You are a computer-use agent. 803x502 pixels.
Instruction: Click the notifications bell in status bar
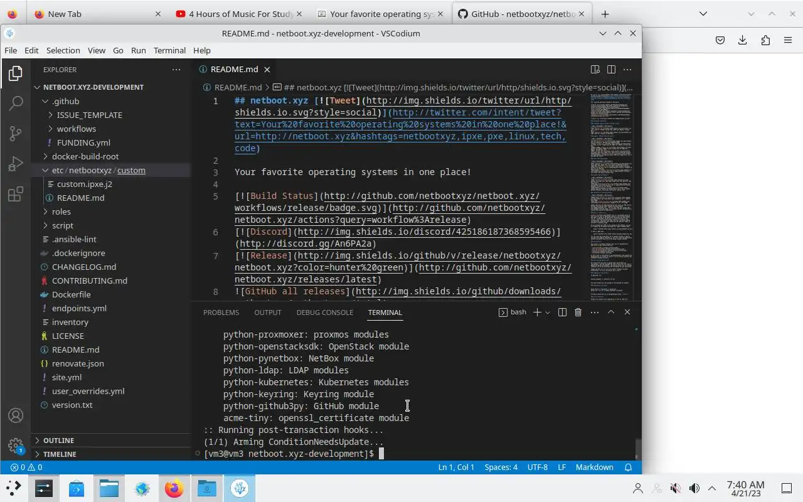(x=628, y=467)
